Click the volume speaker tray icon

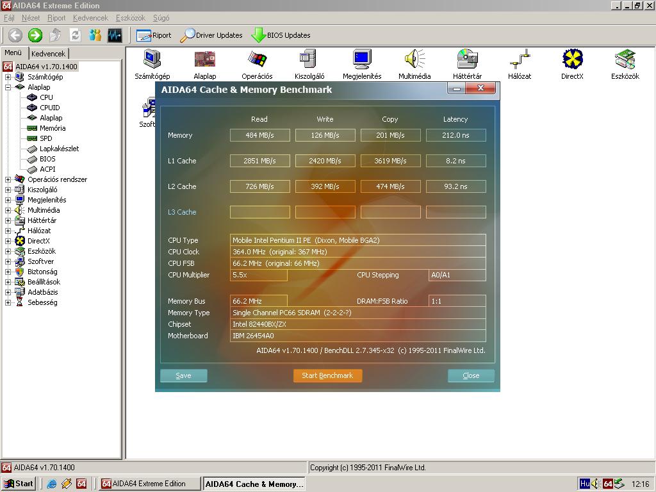click(596, 484)
